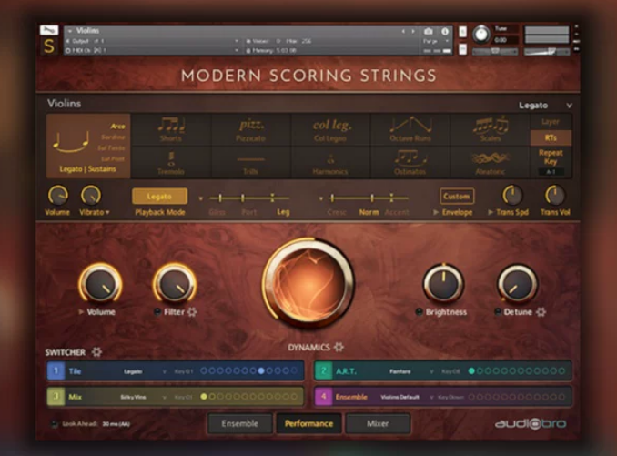This screenshot has height=456, width=617.
Task: Open the Mix Silky Vlns dropdown
Action: pyautogui.click(x=165, y=398)
